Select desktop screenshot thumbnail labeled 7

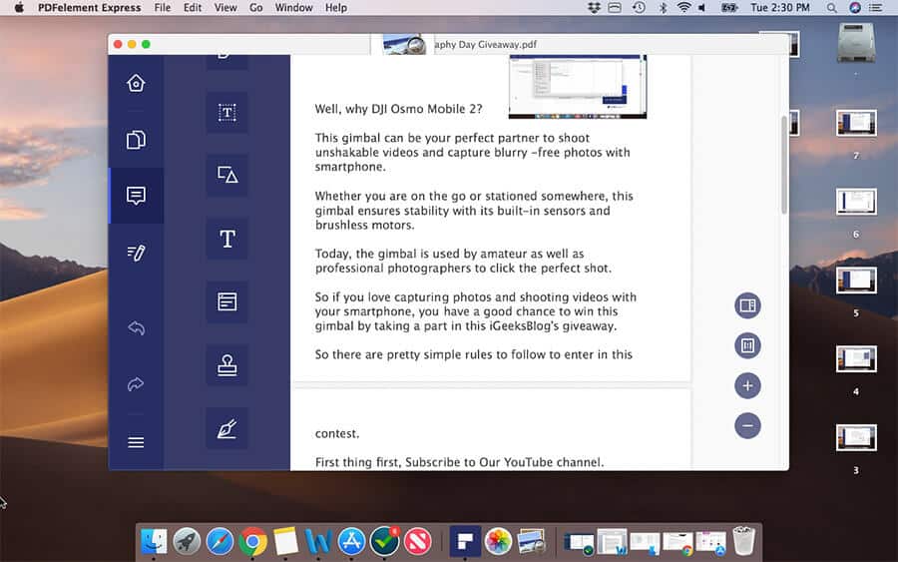(x=856, y=123)
